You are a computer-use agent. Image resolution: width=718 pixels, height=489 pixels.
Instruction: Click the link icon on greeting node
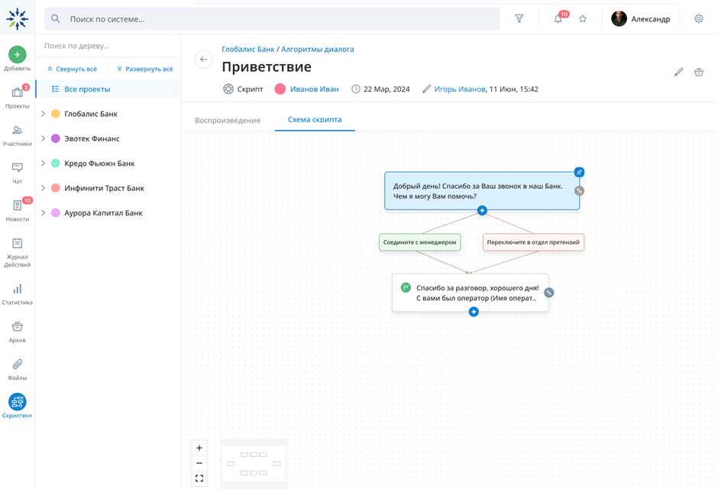(x=579, y=190)
